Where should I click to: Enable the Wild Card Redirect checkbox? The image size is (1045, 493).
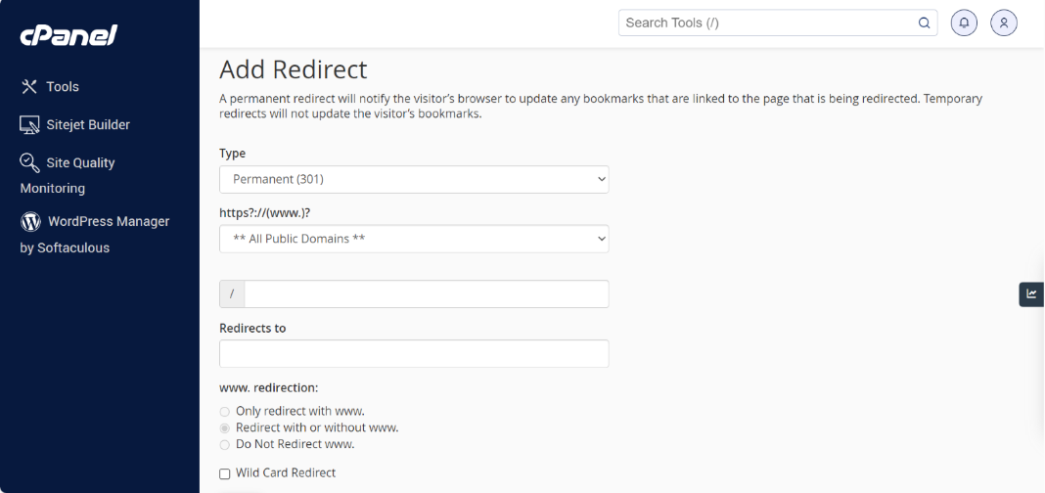click(225, 473)
